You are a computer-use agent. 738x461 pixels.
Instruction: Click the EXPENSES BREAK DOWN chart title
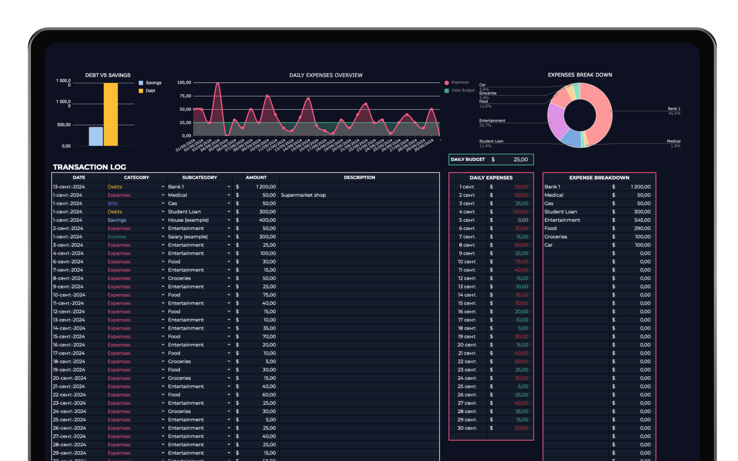click(x=580, y=75)
